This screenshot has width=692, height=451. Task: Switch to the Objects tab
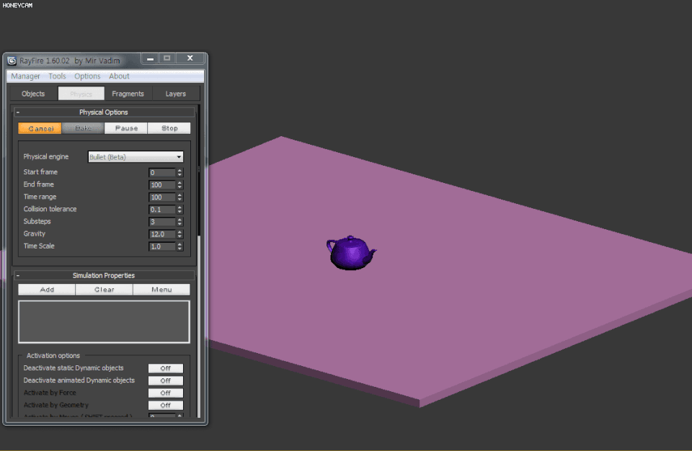33,94
